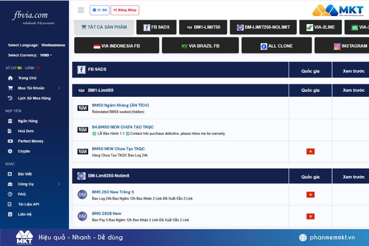
Task: Click round BM icon of BM0 250$ row
Action: coord(82,216)
